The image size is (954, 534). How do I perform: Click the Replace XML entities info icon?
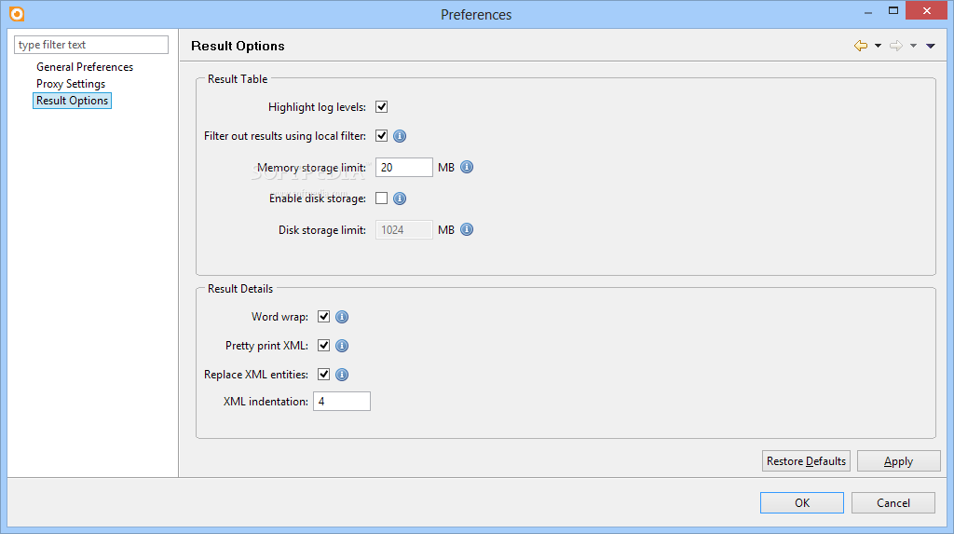click(x=342, y=375)
